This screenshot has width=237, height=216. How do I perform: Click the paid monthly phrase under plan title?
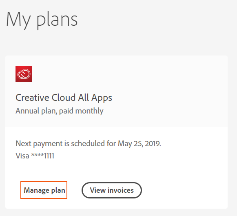tap(81, 111)
